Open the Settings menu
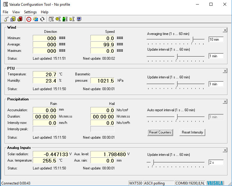The image size is (232, 186). coord(30,12)
